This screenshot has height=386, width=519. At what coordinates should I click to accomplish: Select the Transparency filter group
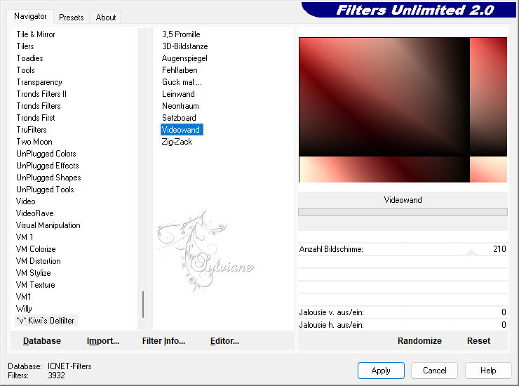tap(39, 82)
